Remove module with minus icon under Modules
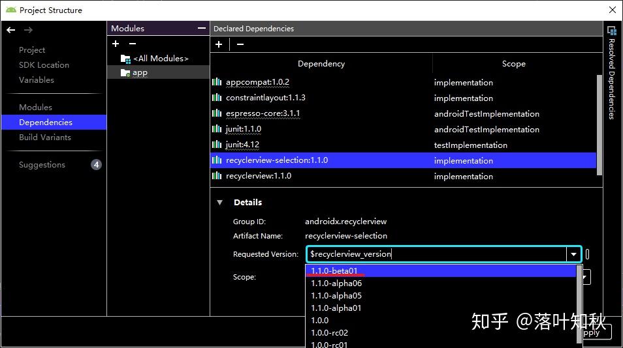The image size is (623, 348). (x=133, y=44)
